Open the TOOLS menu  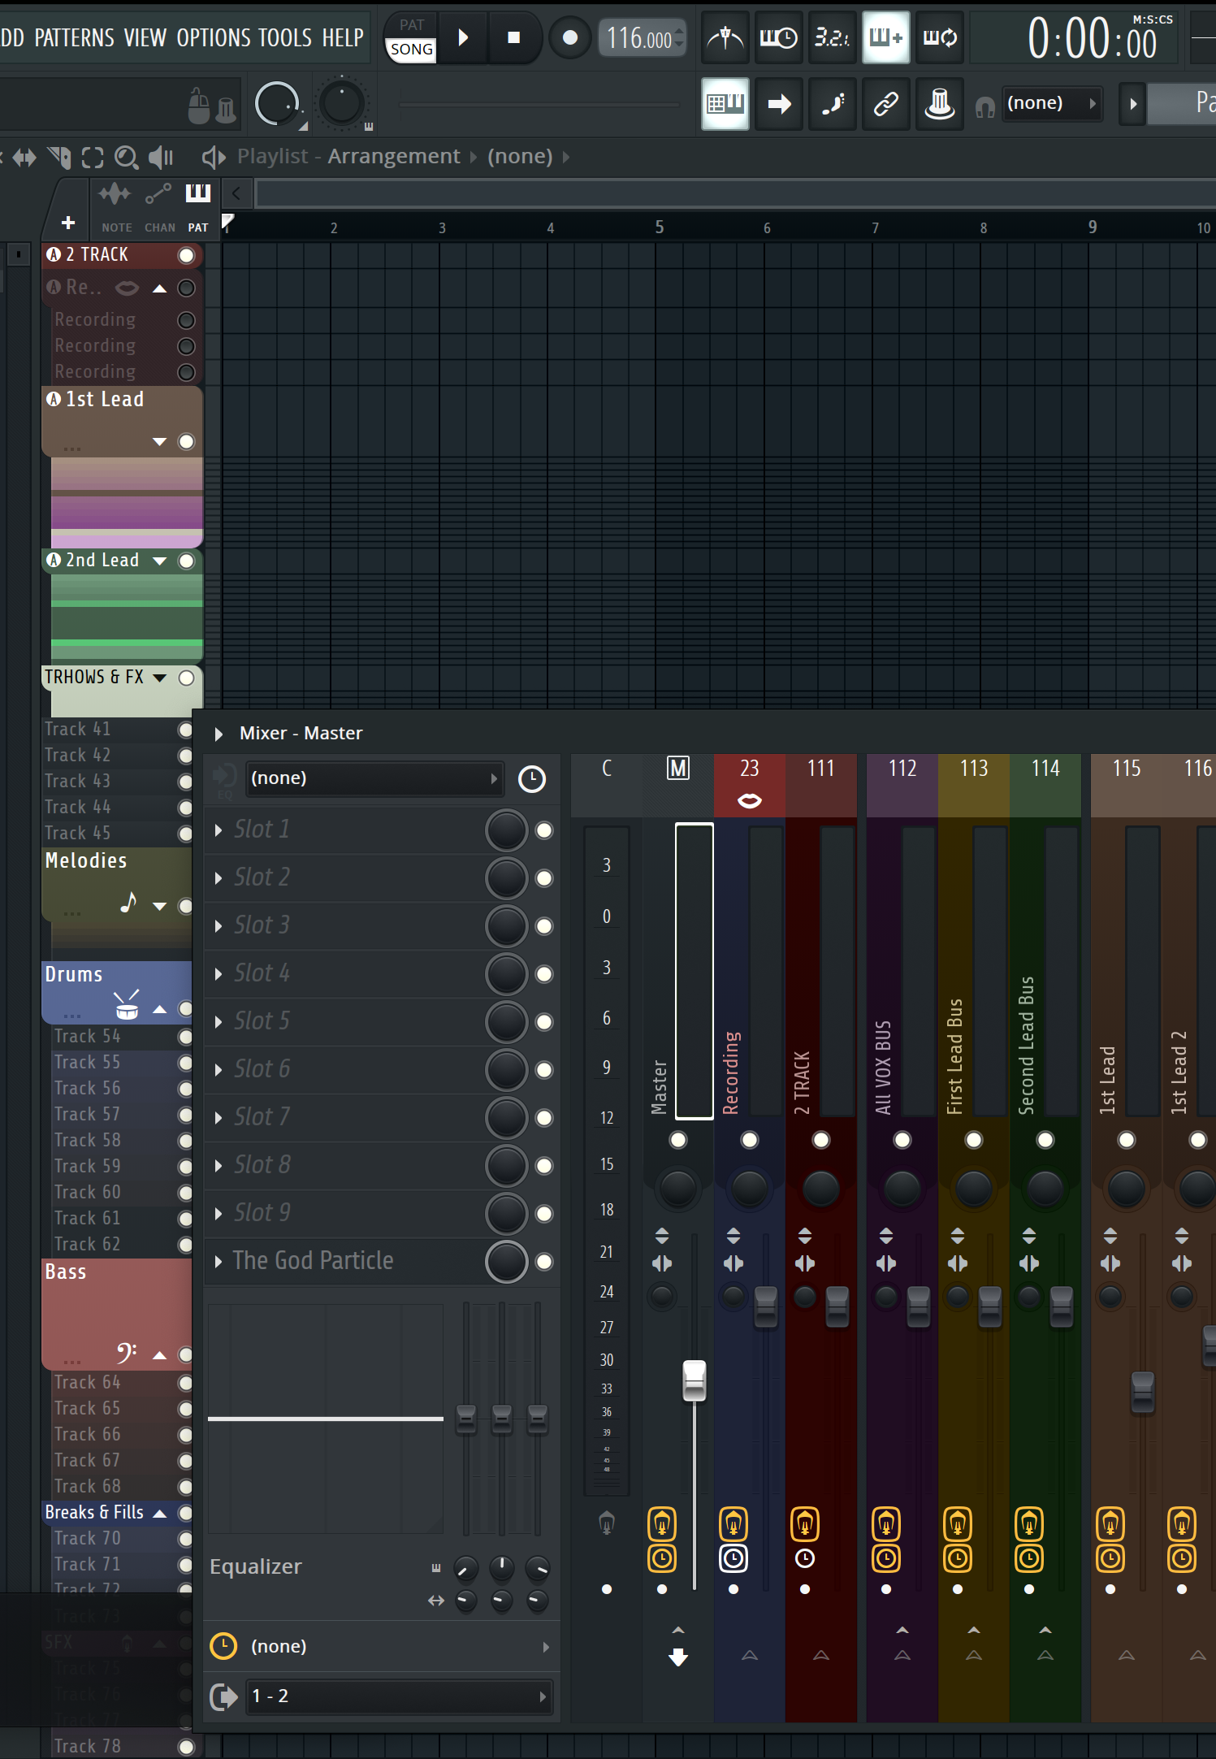[285, 37]
